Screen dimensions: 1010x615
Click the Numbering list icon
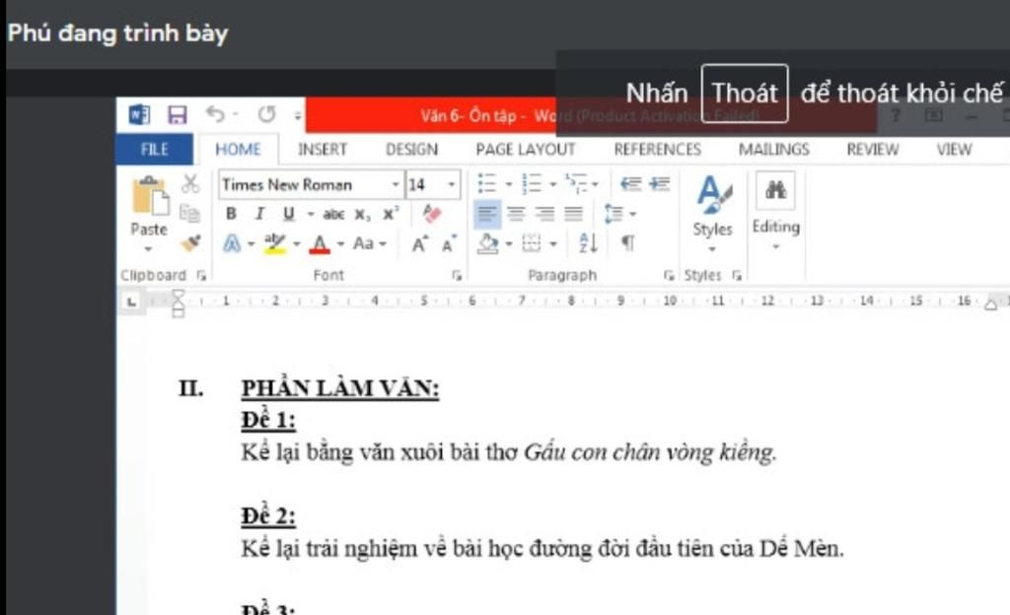tap(532, 184)
